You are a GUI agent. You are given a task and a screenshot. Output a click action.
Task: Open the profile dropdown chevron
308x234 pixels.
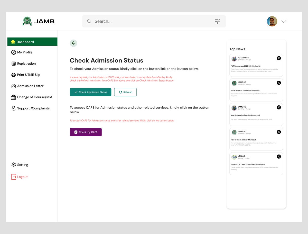pos(284,22)
